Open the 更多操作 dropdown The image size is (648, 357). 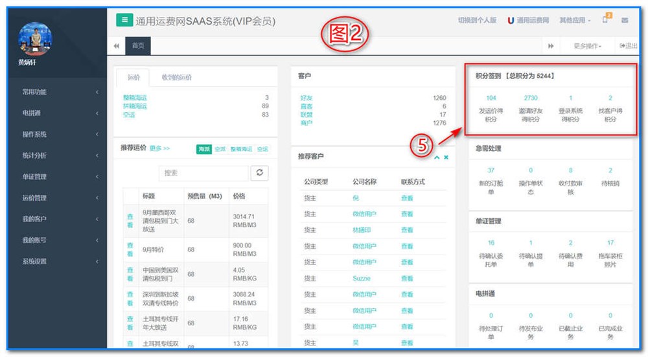coord(587,46)
